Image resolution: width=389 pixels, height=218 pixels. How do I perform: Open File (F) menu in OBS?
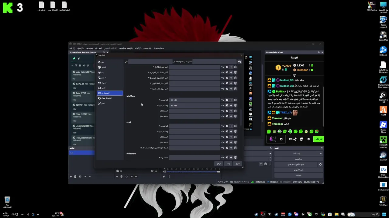72,48
